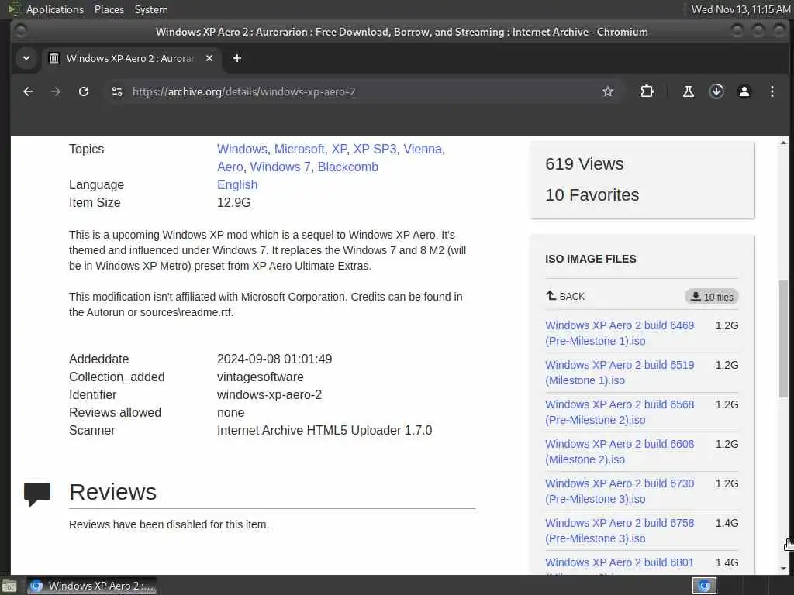This screenshot has height=595, width=794.
Task: Expand the tab search dropdown arrow
Action: 26,58
